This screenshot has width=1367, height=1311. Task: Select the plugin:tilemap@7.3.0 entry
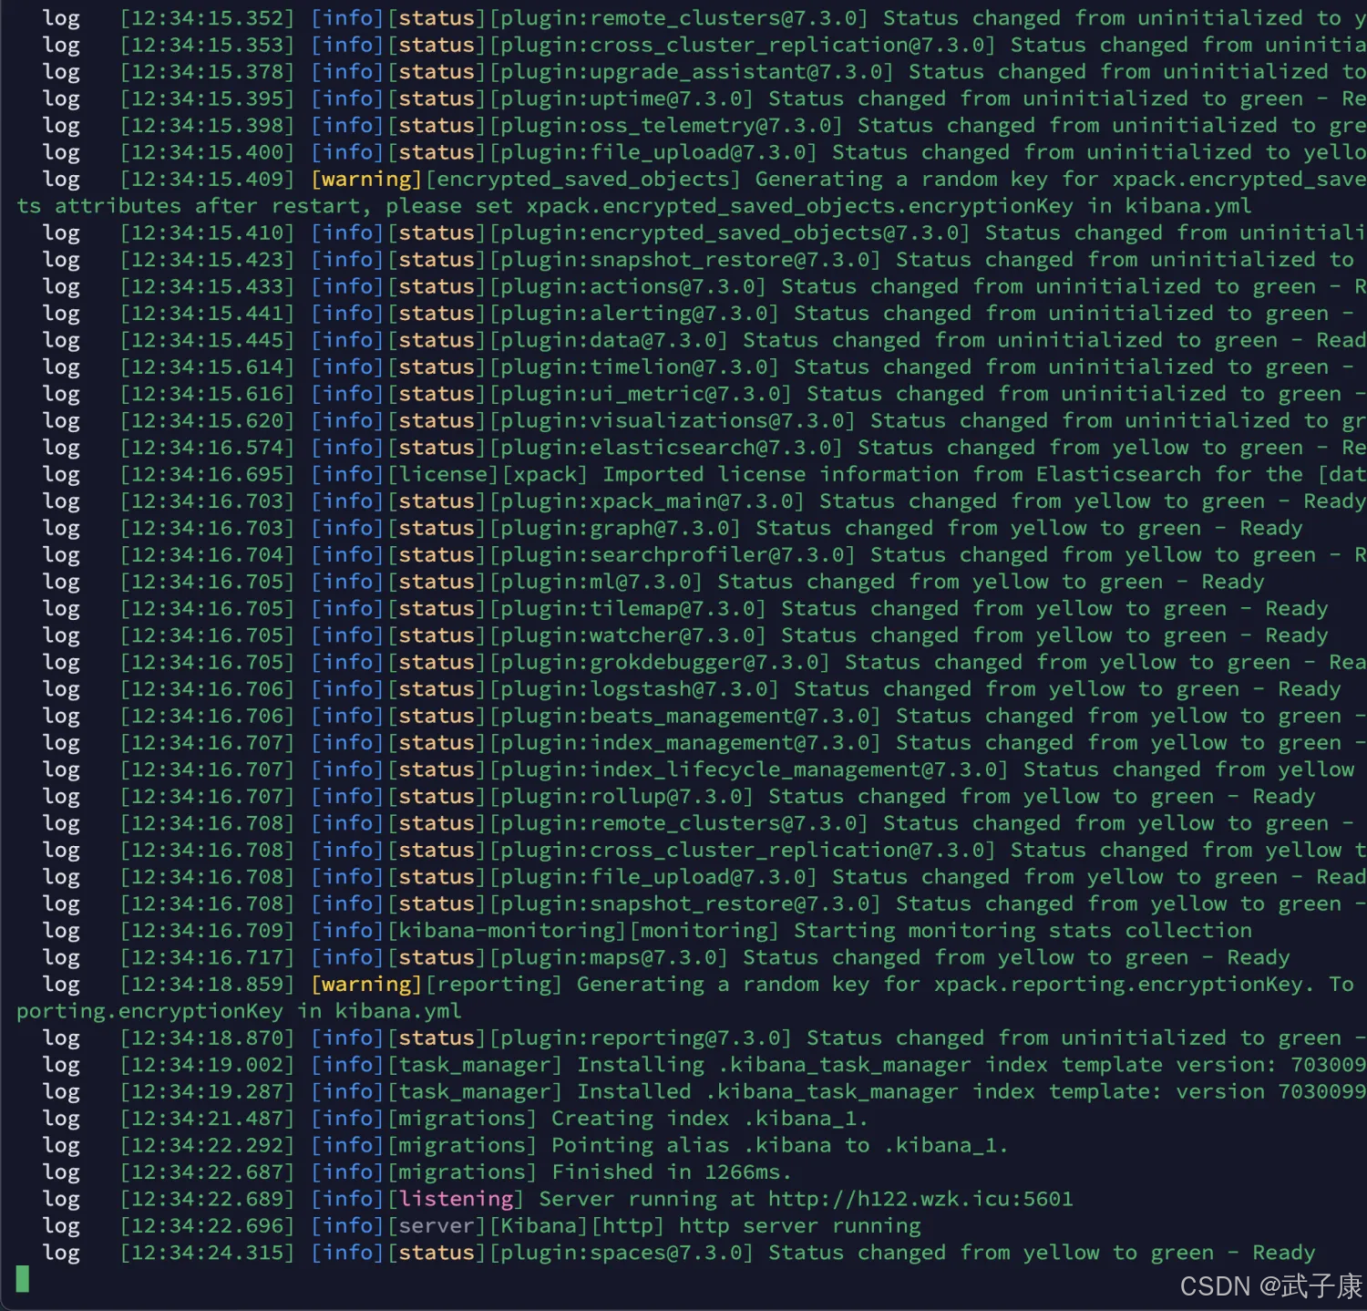[x=628, y=609]
